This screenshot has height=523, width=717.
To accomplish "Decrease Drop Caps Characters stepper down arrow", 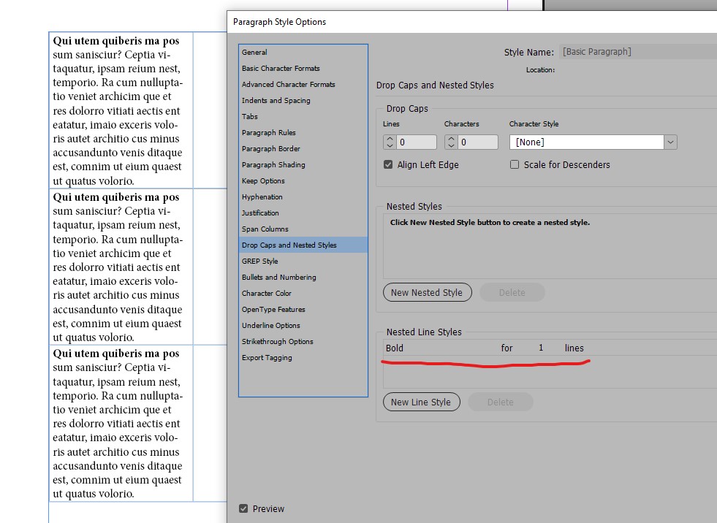I will click(x=451, y=146).
